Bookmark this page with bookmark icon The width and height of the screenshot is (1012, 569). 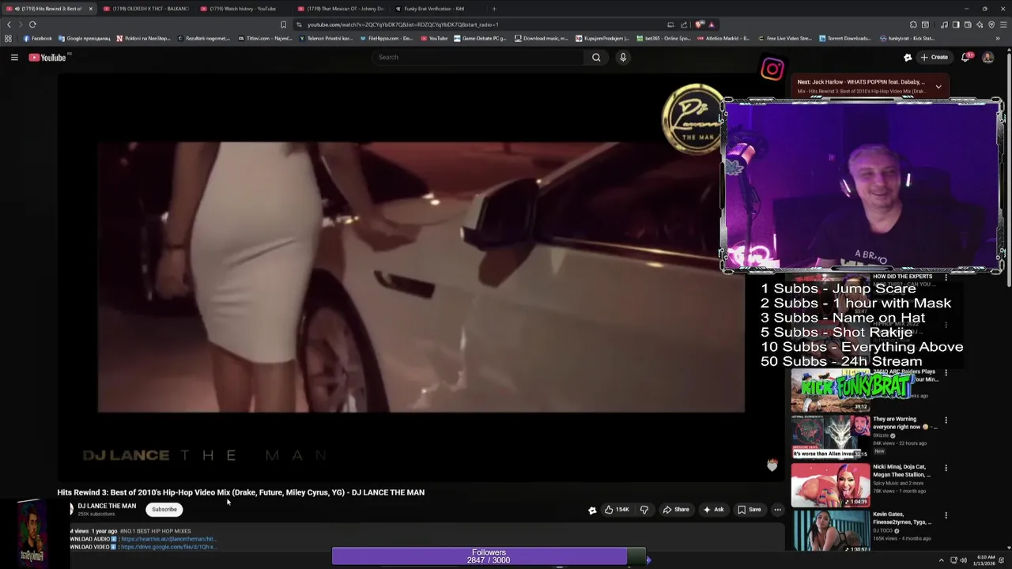coord(283,24)
